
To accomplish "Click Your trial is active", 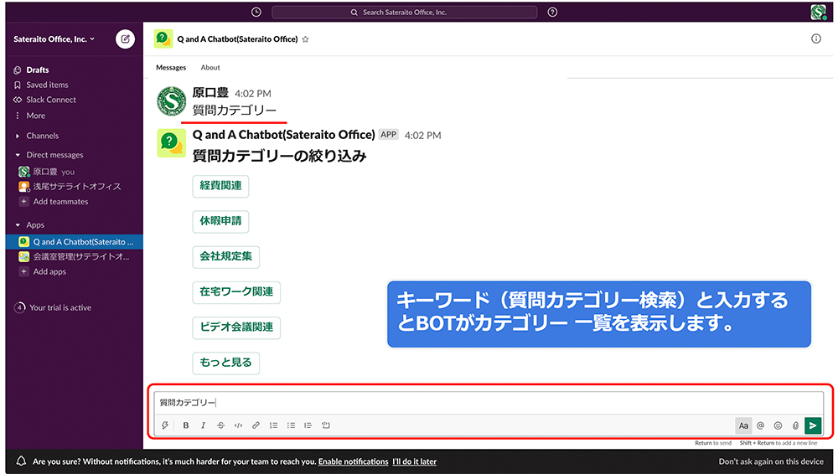I will tap(59, 308).
